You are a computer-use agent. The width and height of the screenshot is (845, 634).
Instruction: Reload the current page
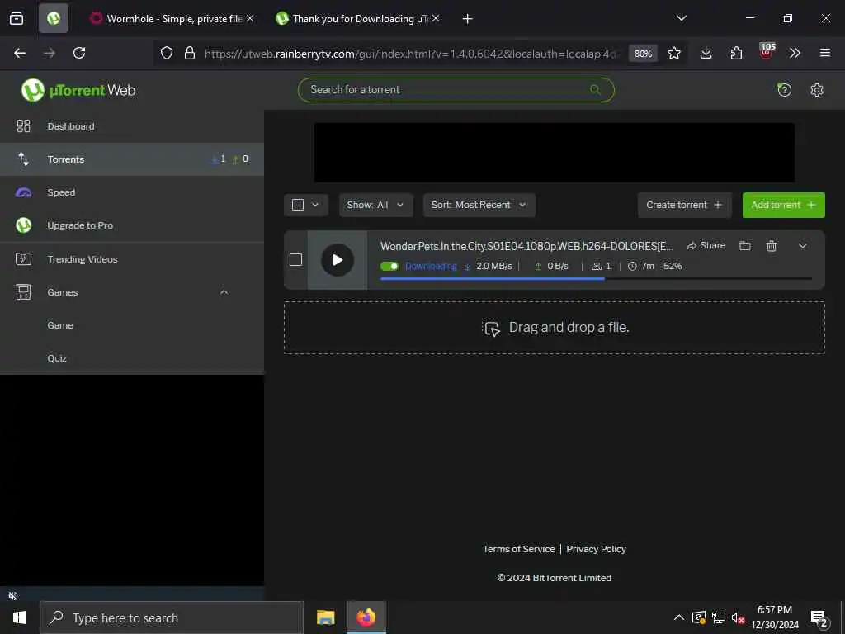tap(79, 53)
